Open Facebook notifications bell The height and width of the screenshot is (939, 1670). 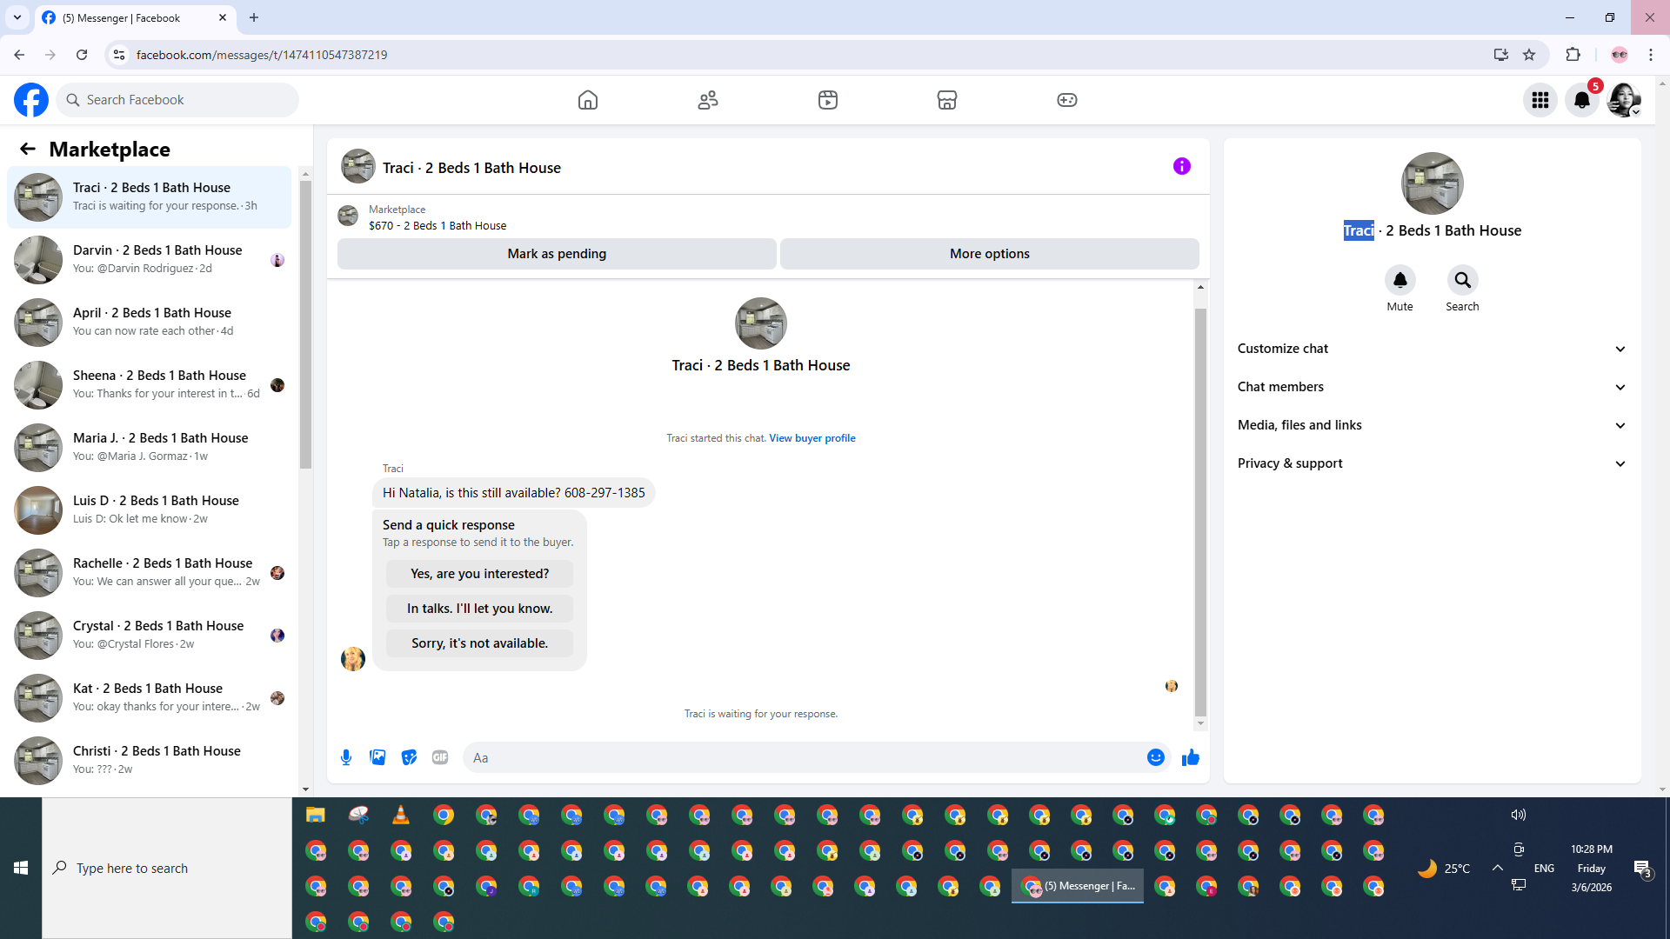pyautogui.click(x=1581, y=100)
